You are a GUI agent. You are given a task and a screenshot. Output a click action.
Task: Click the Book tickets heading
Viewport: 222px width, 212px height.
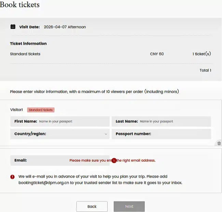point(19,5)
